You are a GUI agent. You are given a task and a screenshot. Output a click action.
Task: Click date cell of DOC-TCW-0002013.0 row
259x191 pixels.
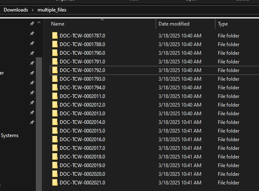point(180,114)
